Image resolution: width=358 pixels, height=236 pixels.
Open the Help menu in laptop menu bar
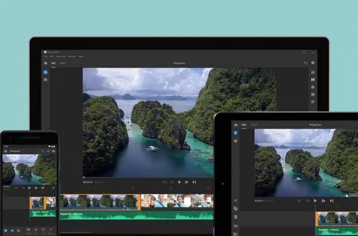[81, 56]
